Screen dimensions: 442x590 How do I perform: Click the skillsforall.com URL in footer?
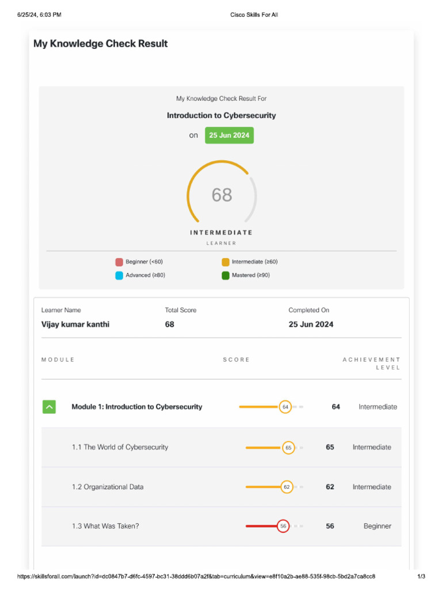[x=196, y=576]
